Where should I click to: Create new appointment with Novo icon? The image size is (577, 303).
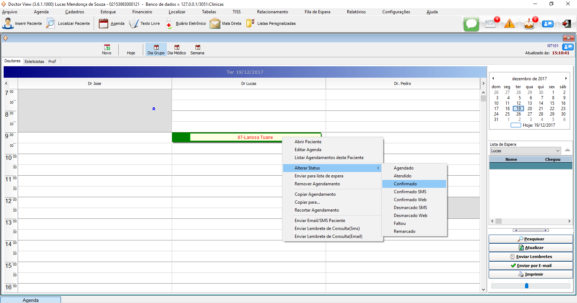tap(107, 50)
